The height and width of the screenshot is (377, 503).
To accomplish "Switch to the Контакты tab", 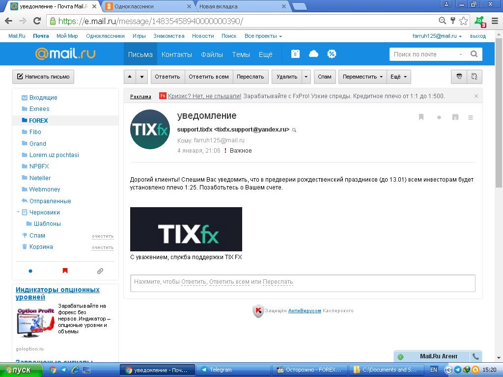I will click(x=177, y=54).
